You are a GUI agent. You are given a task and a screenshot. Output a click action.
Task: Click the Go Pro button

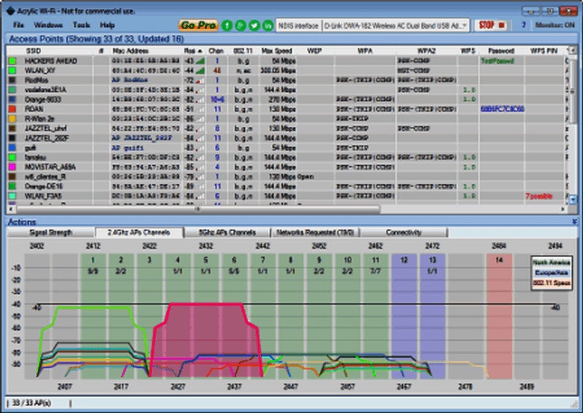coord(198,25)
